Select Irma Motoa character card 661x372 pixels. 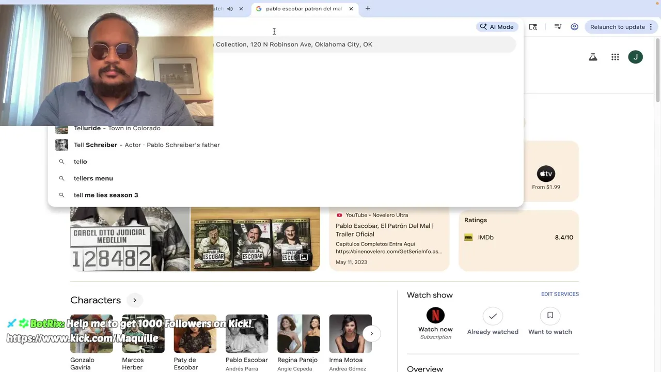[x=350, y=343]
